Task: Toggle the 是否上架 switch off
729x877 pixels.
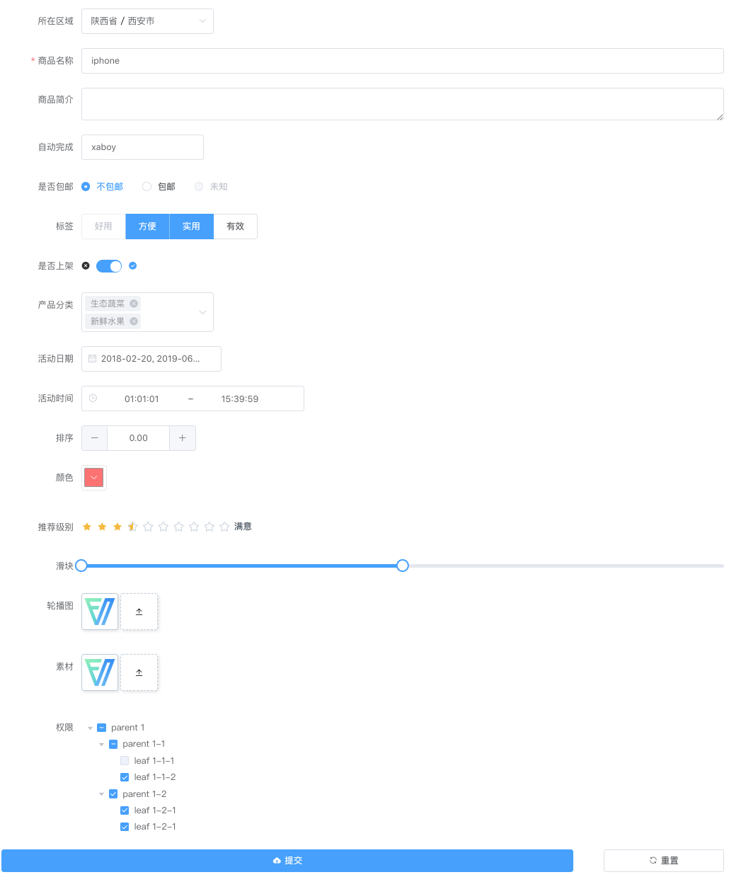Action: pos(109,265)
